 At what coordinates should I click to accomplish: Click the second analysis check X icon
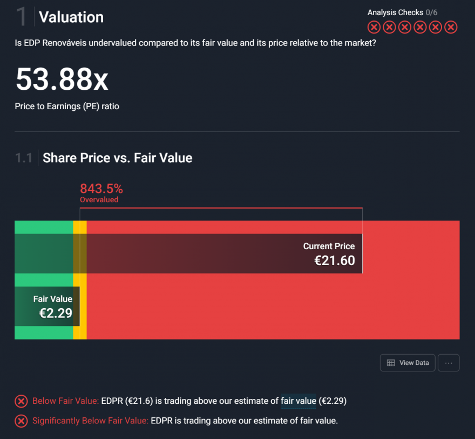(389, 27)
